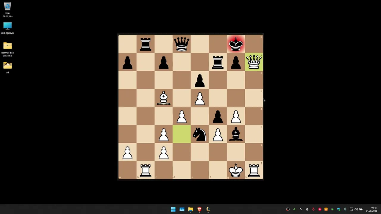Screen dimensions: 381x214
Task: Select the black pawn on e6
Action: 200,80
